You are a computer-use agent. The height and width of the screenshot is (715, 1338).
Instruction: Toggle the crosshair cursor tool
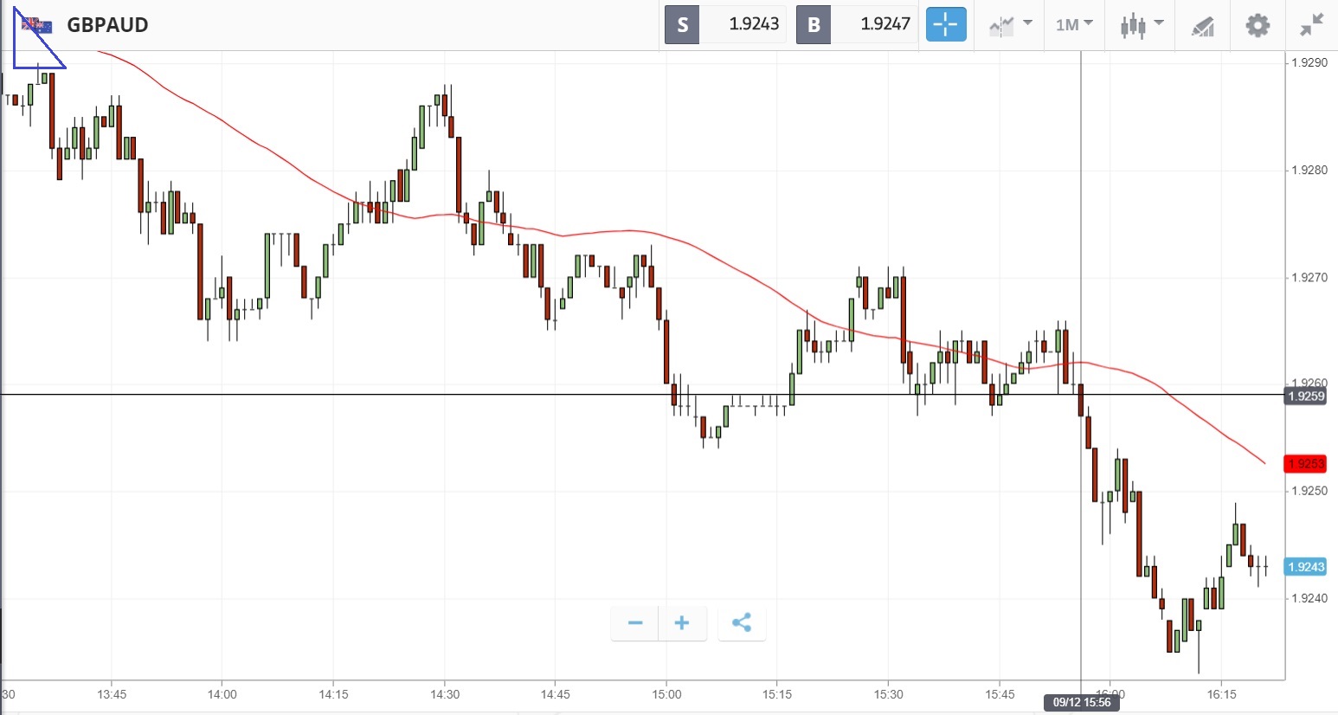tap(945, 24)
